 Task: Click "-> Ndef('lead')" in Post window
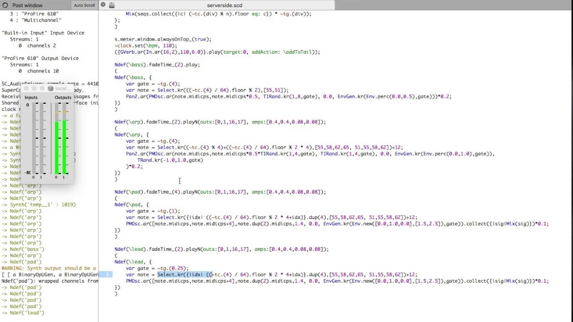(x=23, y=313)
